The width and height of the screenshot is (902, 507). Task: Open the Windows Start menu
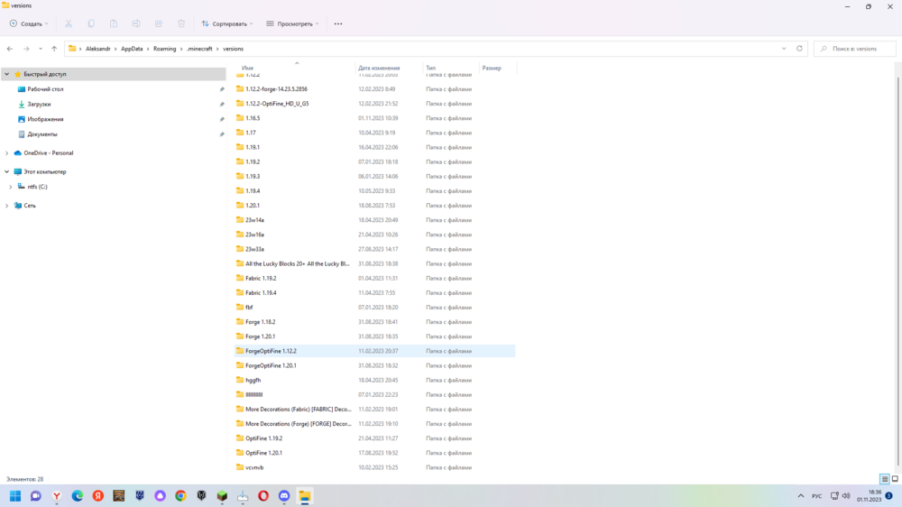(x=15, y=495)
